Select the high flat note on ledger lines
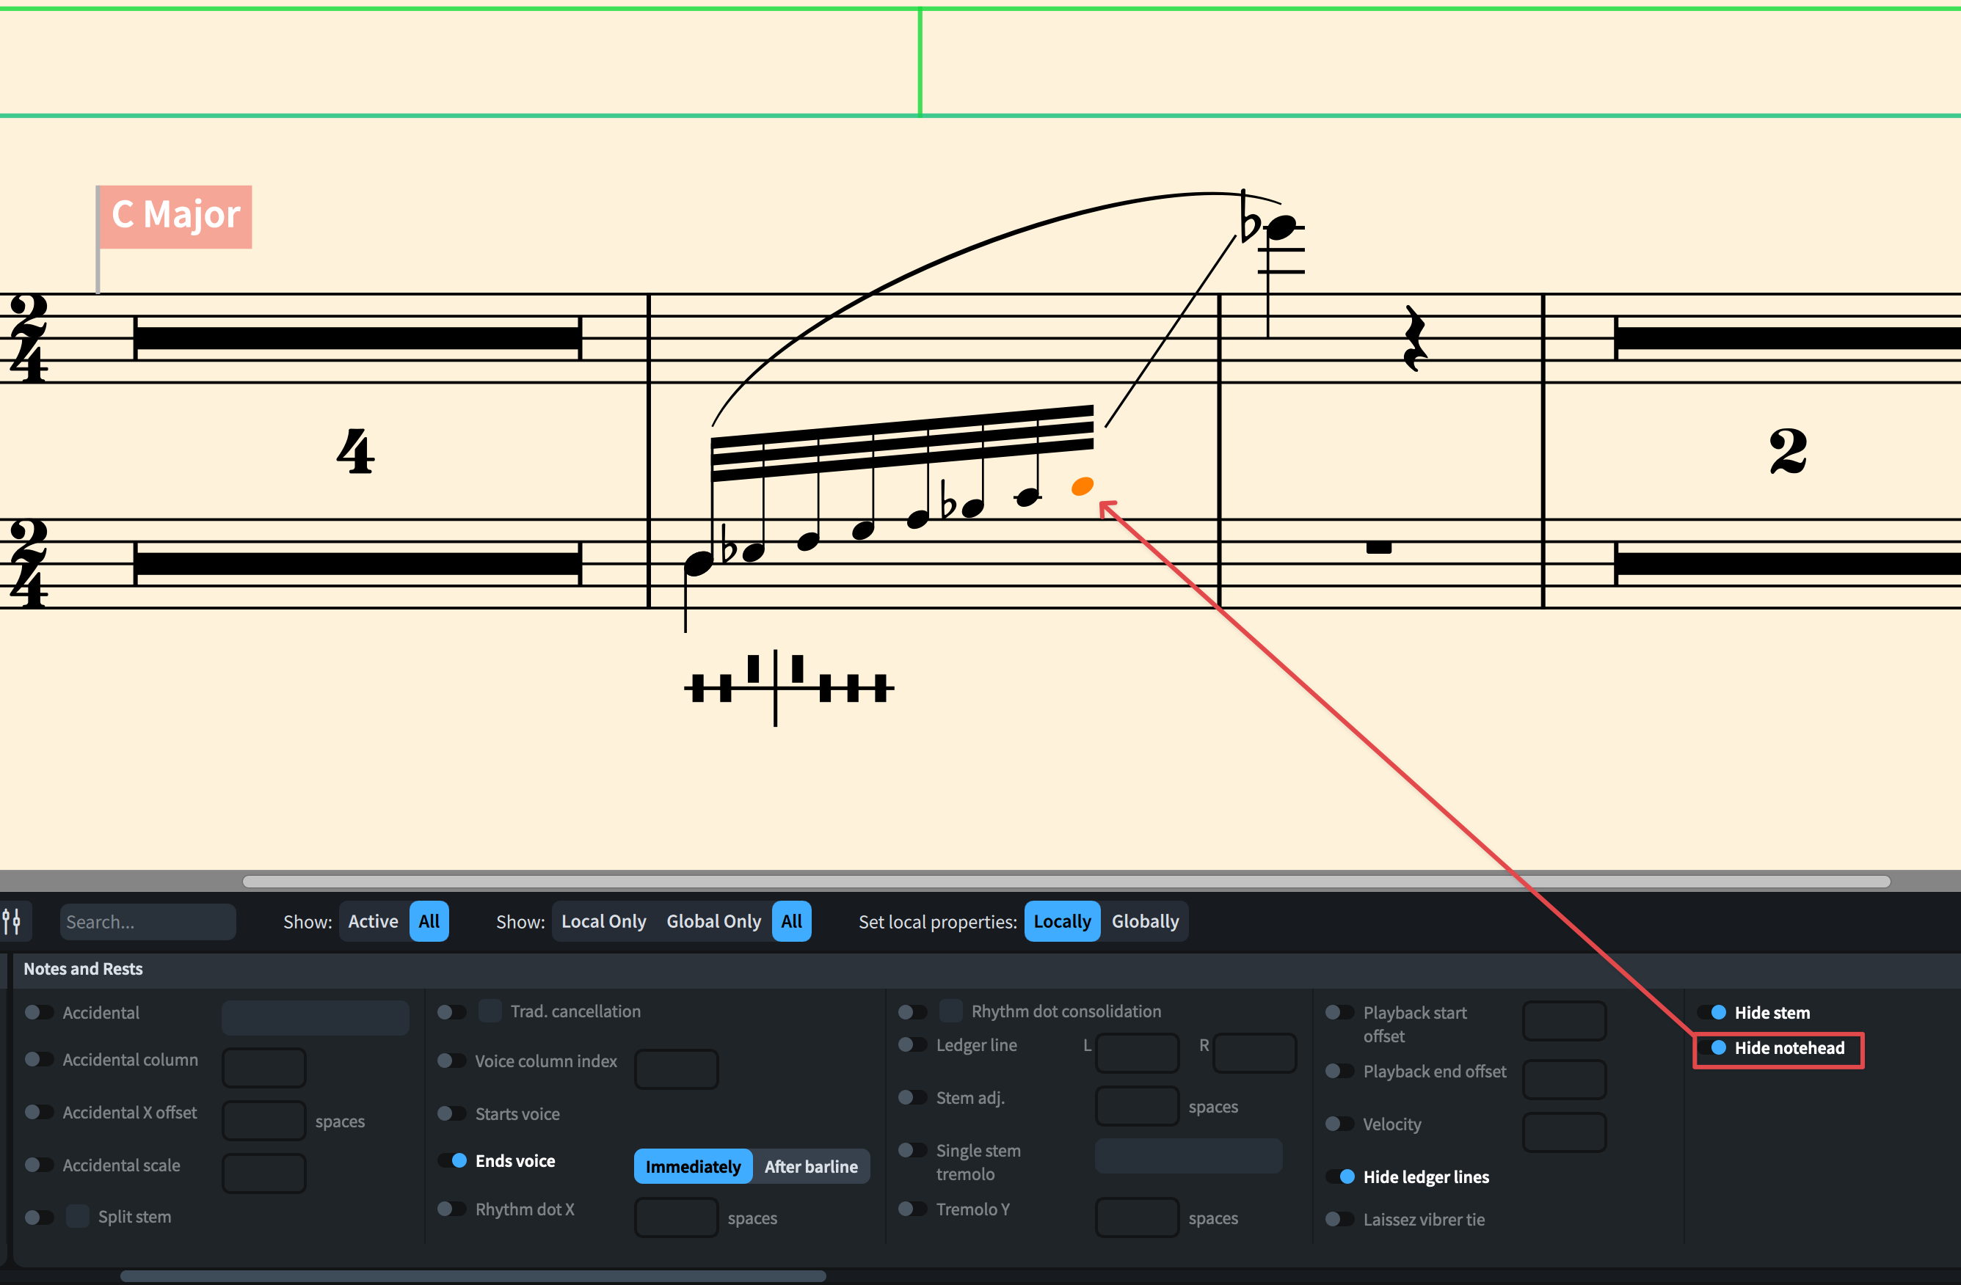1961x1285 pixels. [x=1281, y=227]
